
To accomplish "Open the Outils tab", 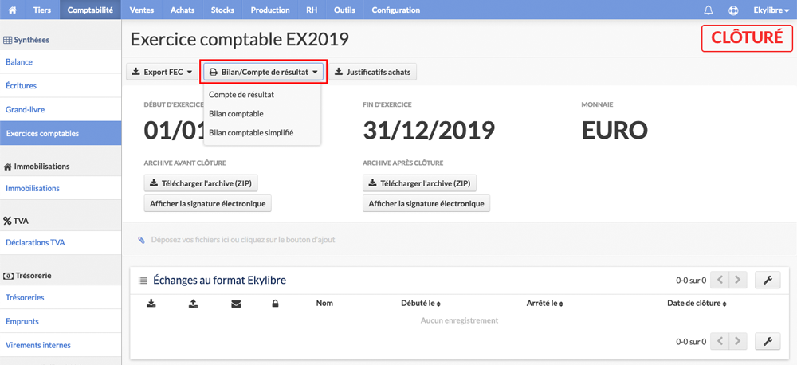I will [x=344, y=10].
